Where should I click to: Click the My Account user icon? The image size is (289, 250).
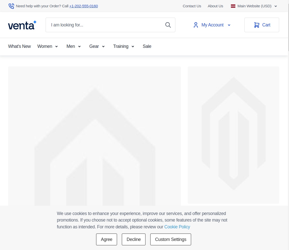196,25
